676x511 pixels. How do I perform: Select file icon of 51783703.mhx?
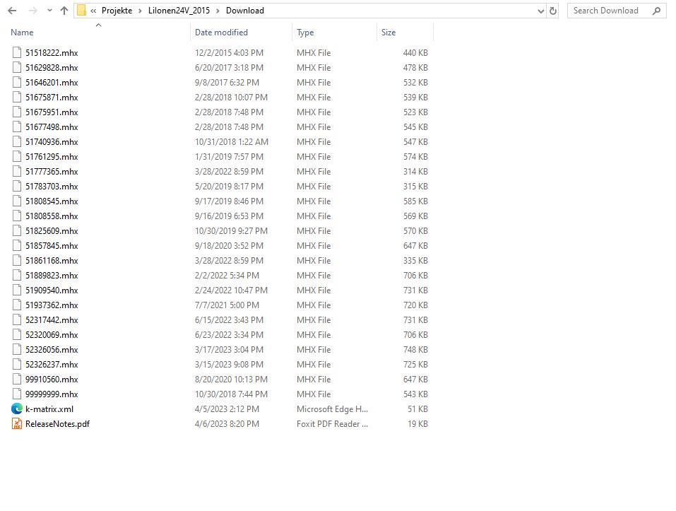click(17, 187)
